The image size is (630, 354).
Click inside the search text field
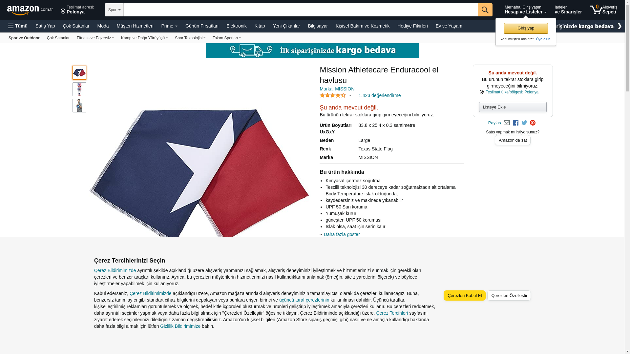301,10
